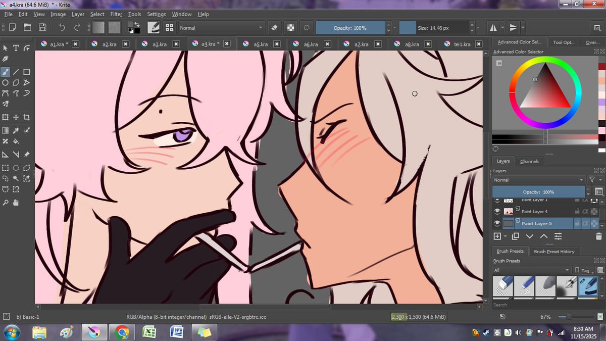Select the Rectangle shape tool
The image size is (606, 341).
pos(27,72)
